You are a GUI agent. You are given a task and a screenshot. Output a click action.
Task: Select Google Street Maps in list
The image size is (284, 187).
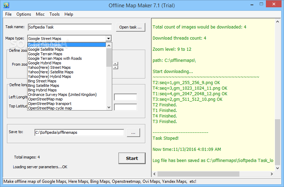point(67,45)
